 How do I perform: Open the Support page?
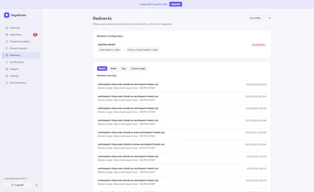(21, 69)
